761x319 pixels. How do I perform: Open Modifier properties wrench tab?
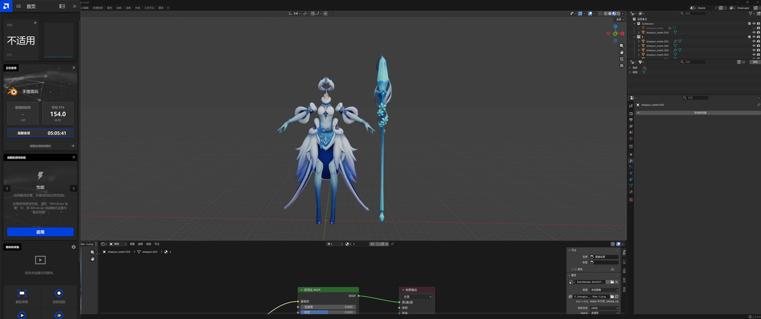pyautogui.click(x=631, y=161)
